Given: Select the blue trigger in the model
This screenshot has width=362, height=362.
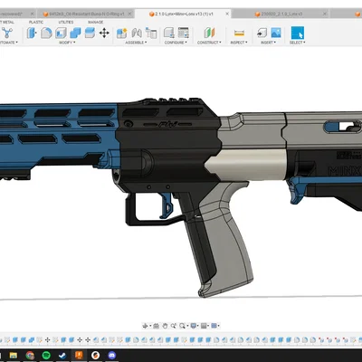Looking at the screenshot, I should 167,205.
